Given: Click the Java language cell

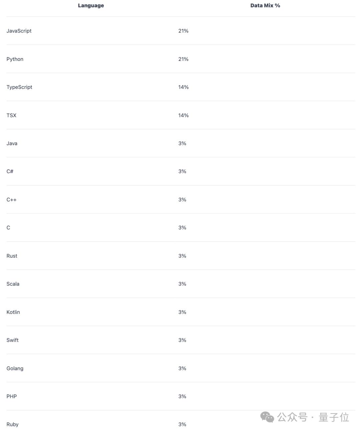Looking at the screenshot, I should (x=12, y=143).
